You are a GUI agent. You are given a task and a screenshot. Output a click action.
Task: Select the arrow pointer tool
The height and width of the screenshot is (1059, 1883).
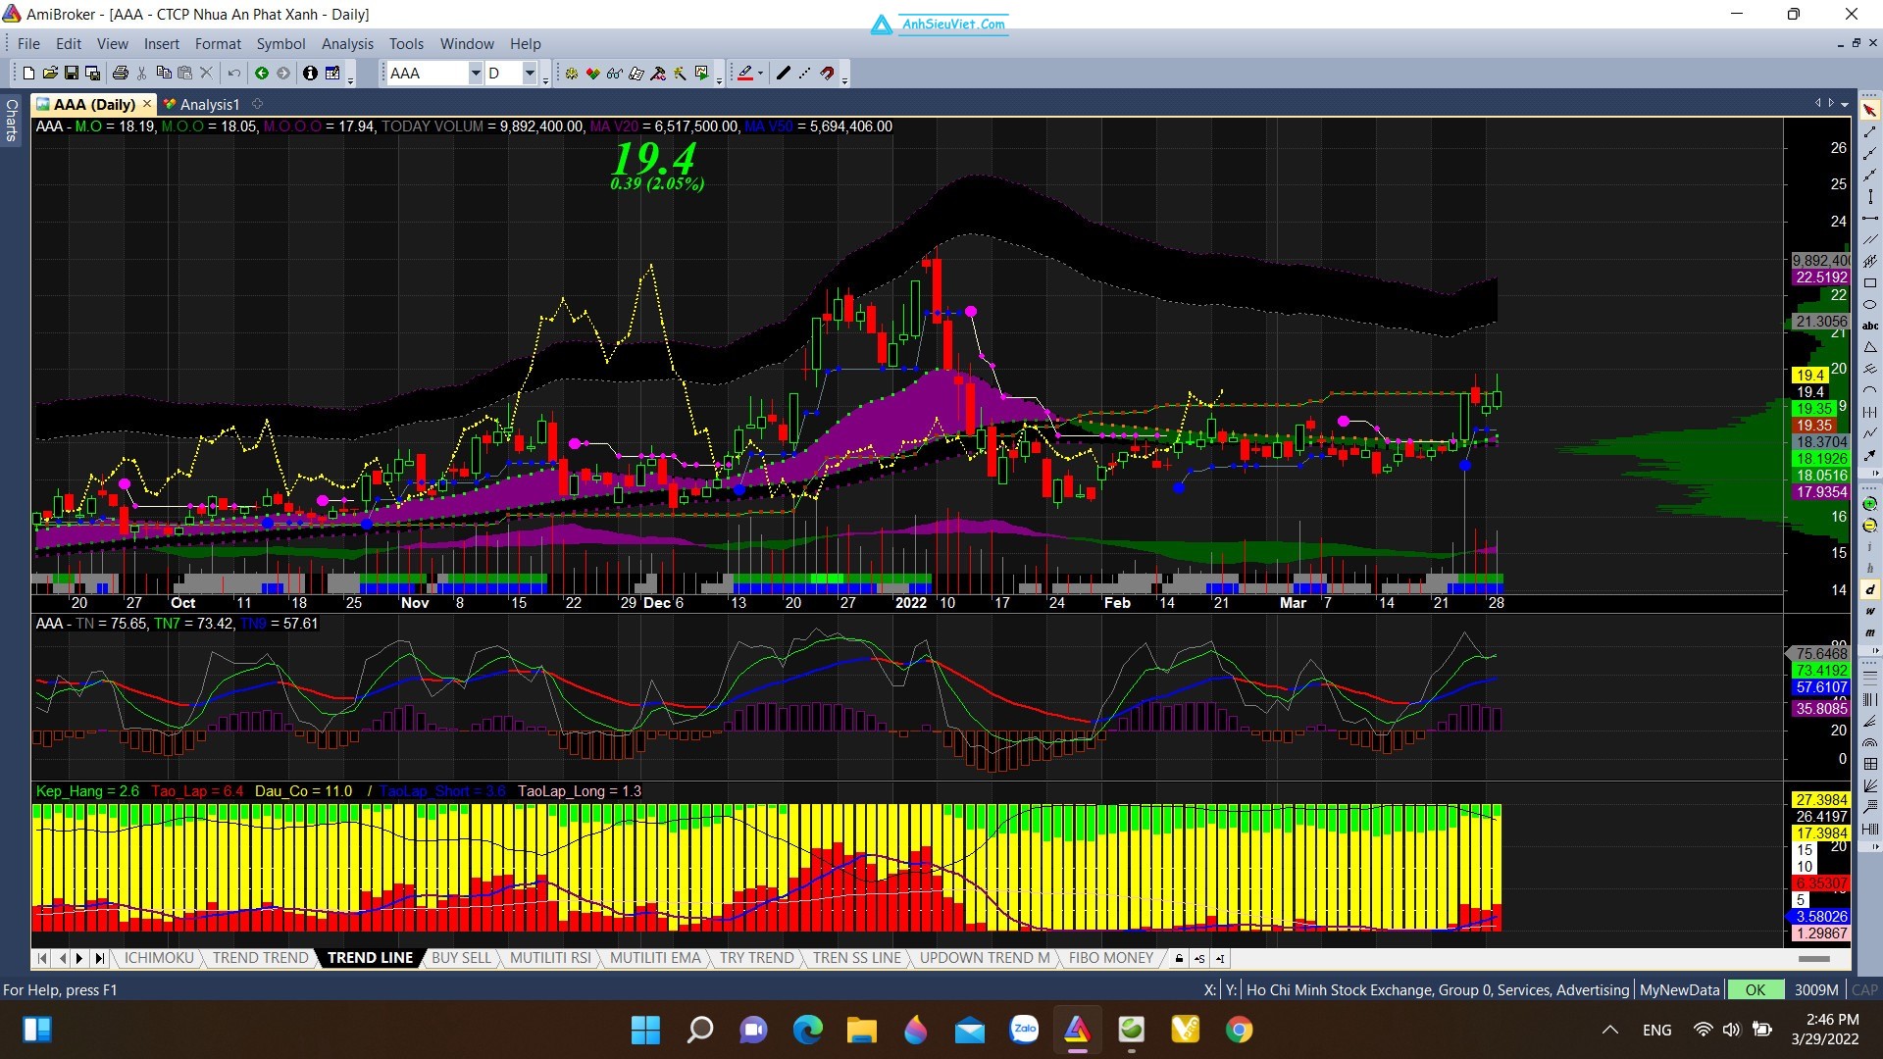[x=1869, y=111]
